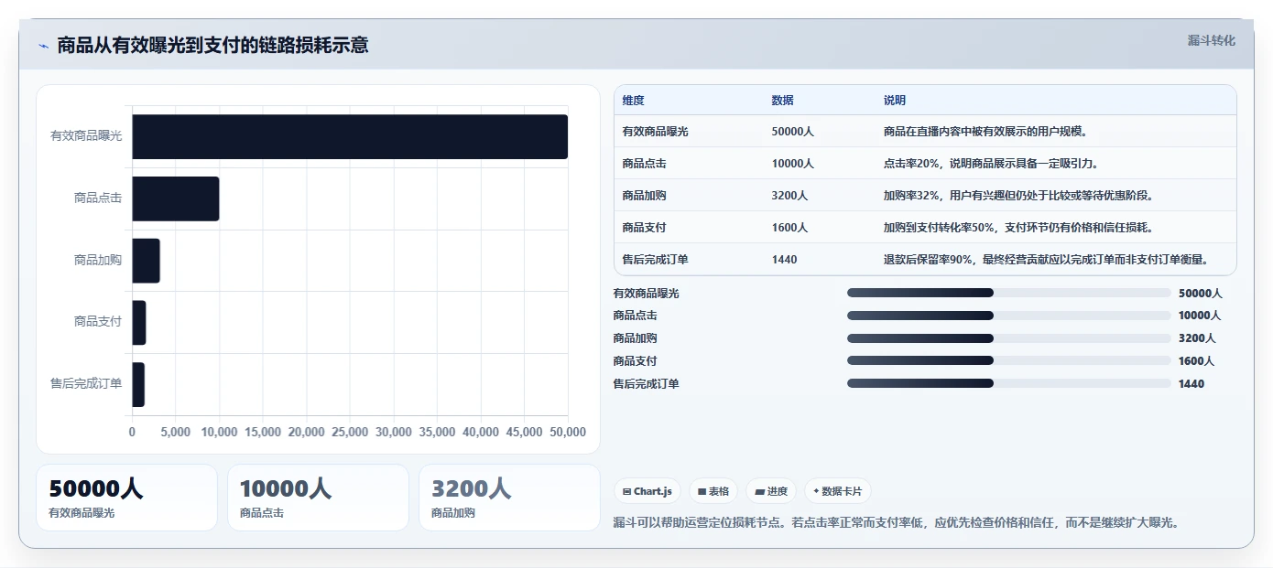
Task: Open the 10000人 商品点击 data card
Action: point(318,498)
